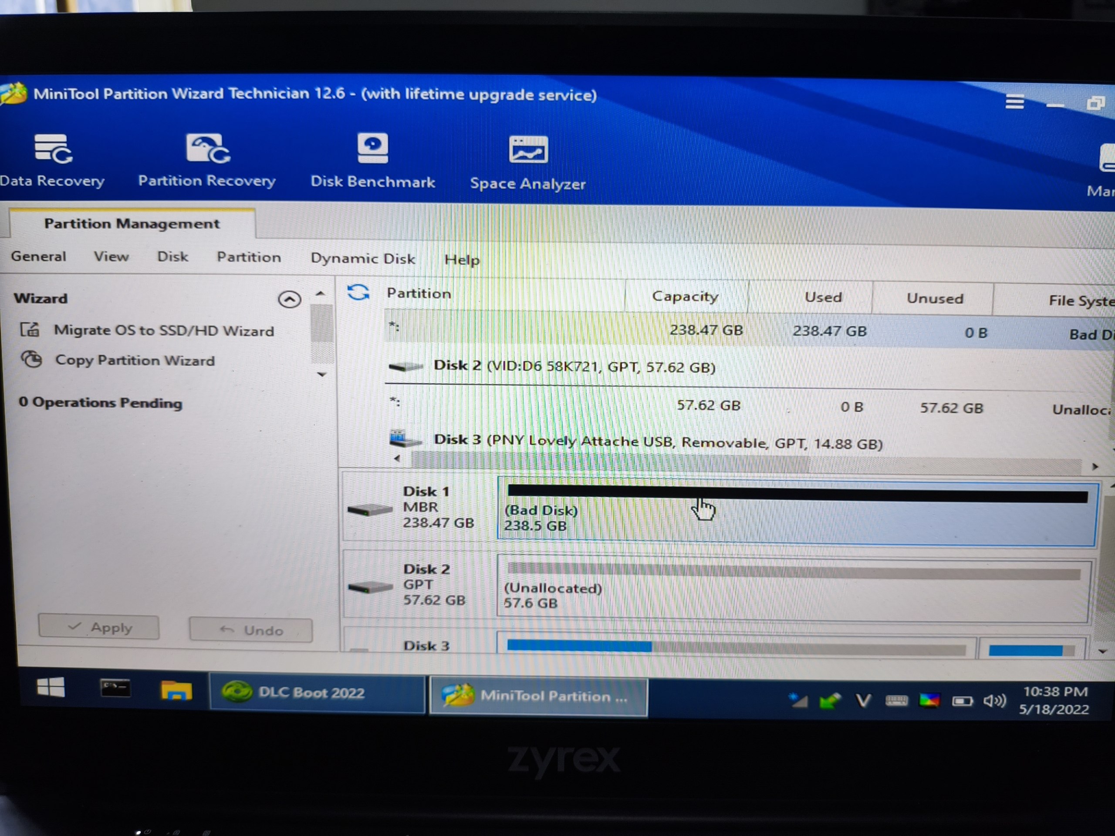This screenshot has width=1115, height=836.
Task: Open the Disk Benchmark tool
Action: click(372, 160)
